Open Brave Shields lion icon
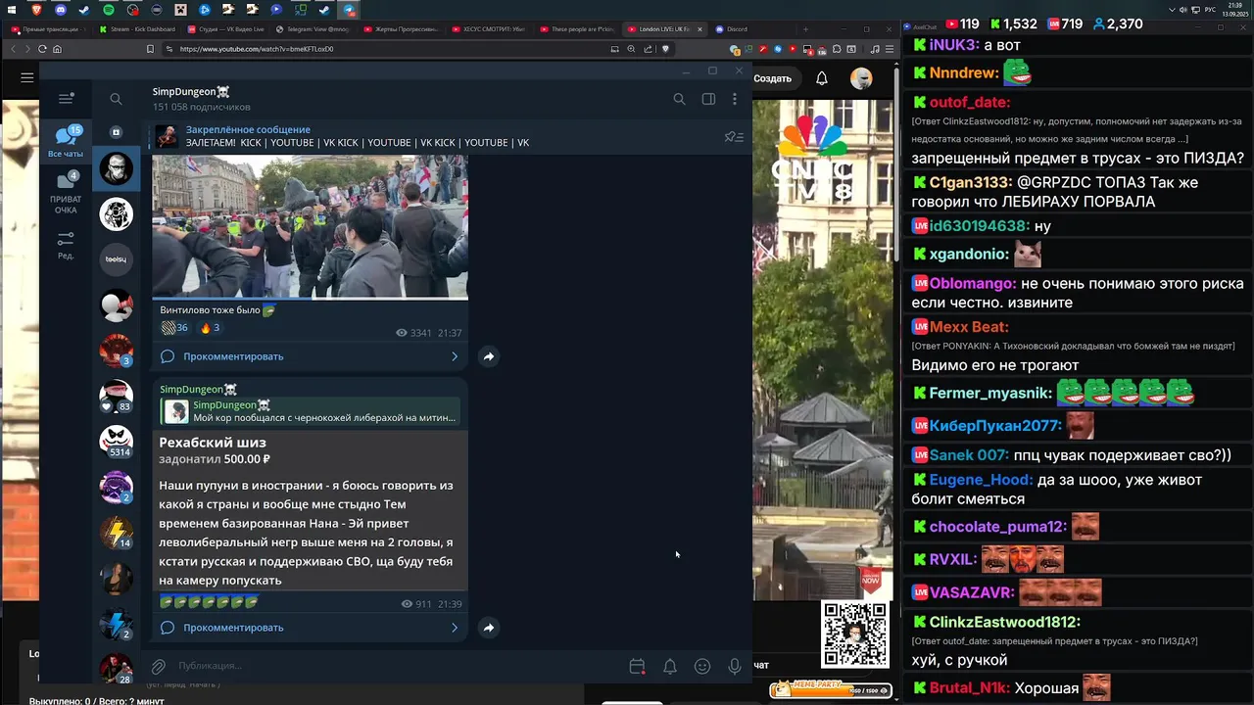This screenshot has height=705, width=1254. (x=666, y=49)
